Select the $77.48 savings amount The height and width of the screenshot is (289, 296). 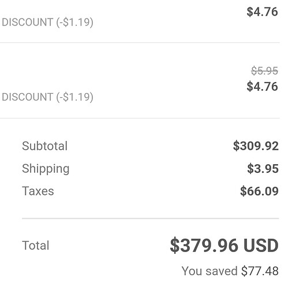tap(260, 271)
